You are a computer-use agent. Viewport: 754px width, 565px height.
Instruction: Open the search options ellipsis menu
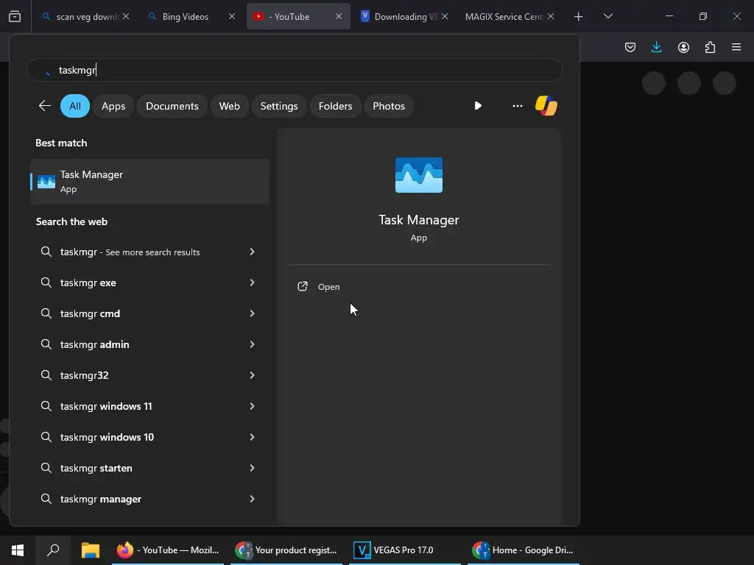(x=518, y=106)
